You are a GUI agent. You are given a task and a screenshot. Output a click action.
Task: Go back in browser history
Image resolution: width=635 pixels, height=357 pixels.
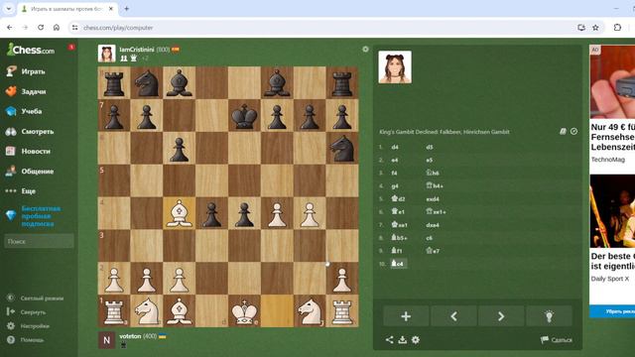10,28
